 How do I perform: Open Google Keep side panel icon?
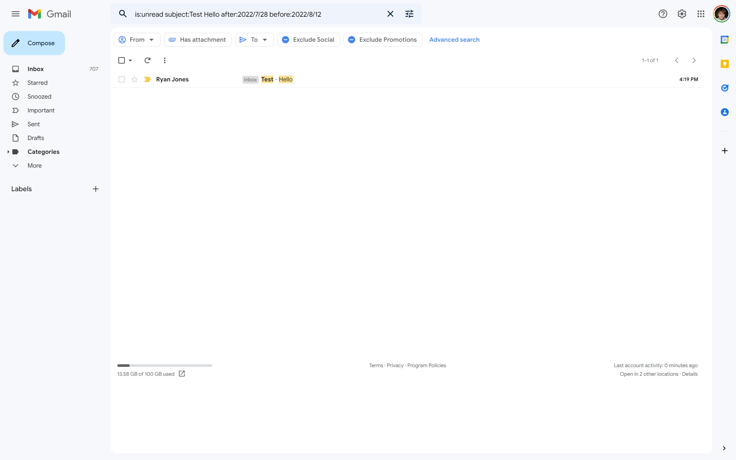(725, 64)
